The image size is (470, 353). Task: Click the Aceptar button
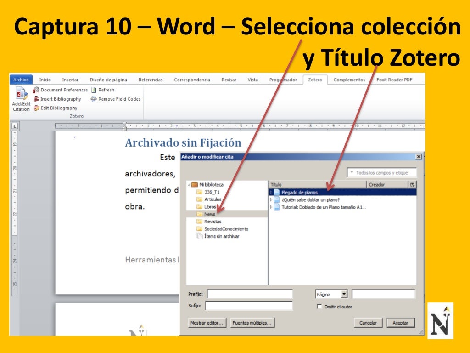coord(400,323)
